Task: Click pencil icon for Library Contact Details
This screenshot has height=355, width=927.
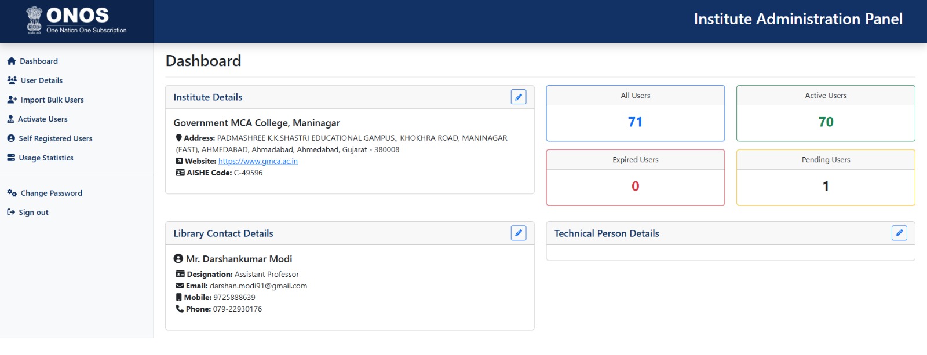Action: (519, 233)
